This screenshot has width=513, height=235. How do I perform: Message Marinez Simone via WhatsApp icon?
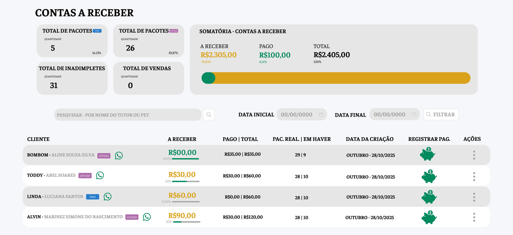[147, 217]
